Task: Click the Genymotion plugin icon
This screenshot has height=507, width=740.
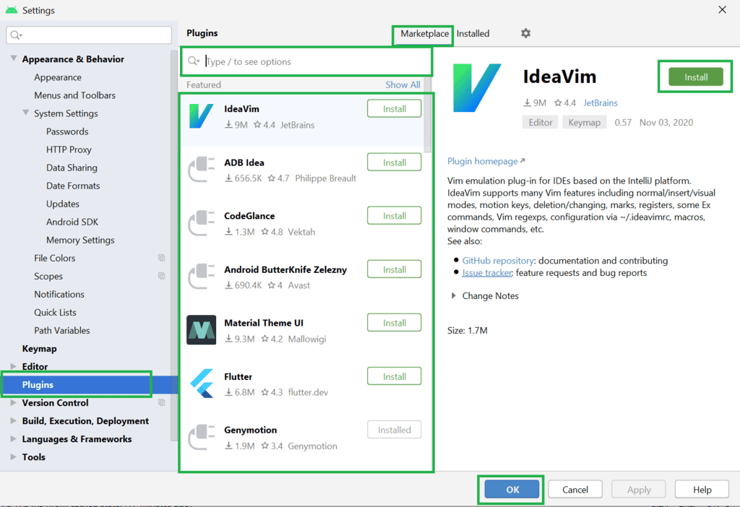Action: coord(202,437)
